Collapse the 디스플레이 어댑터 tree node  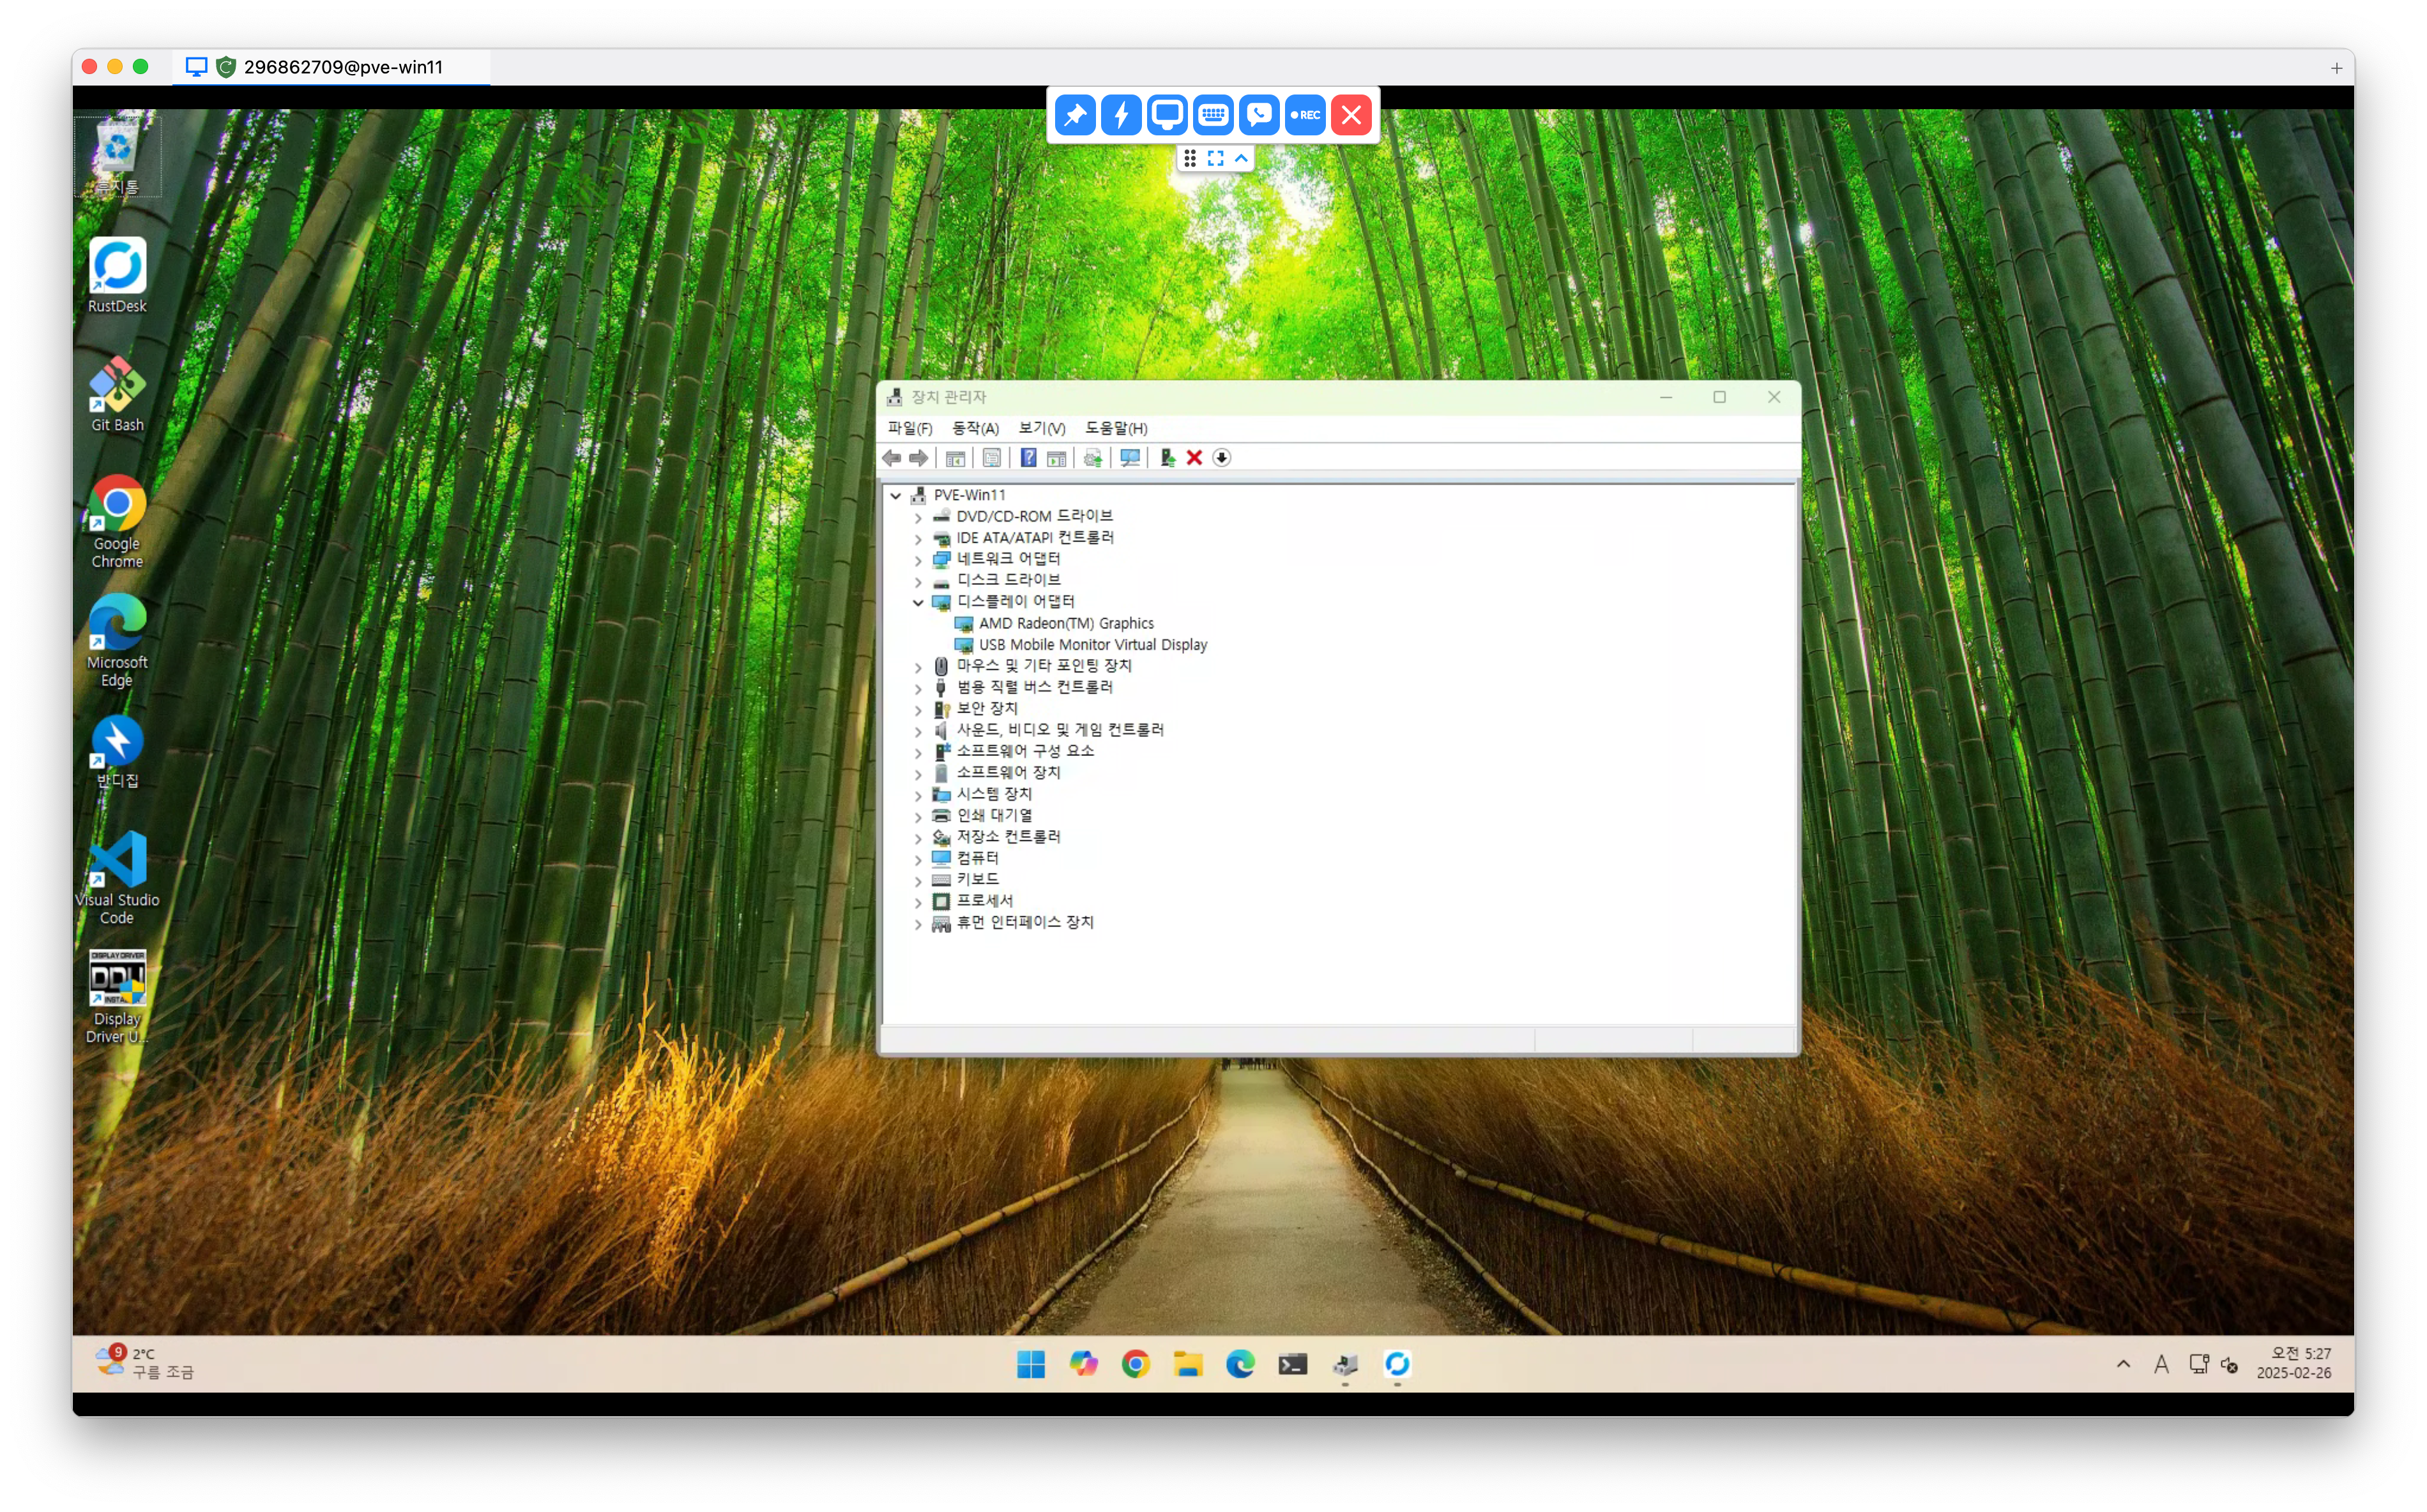[x=918, y=602]
